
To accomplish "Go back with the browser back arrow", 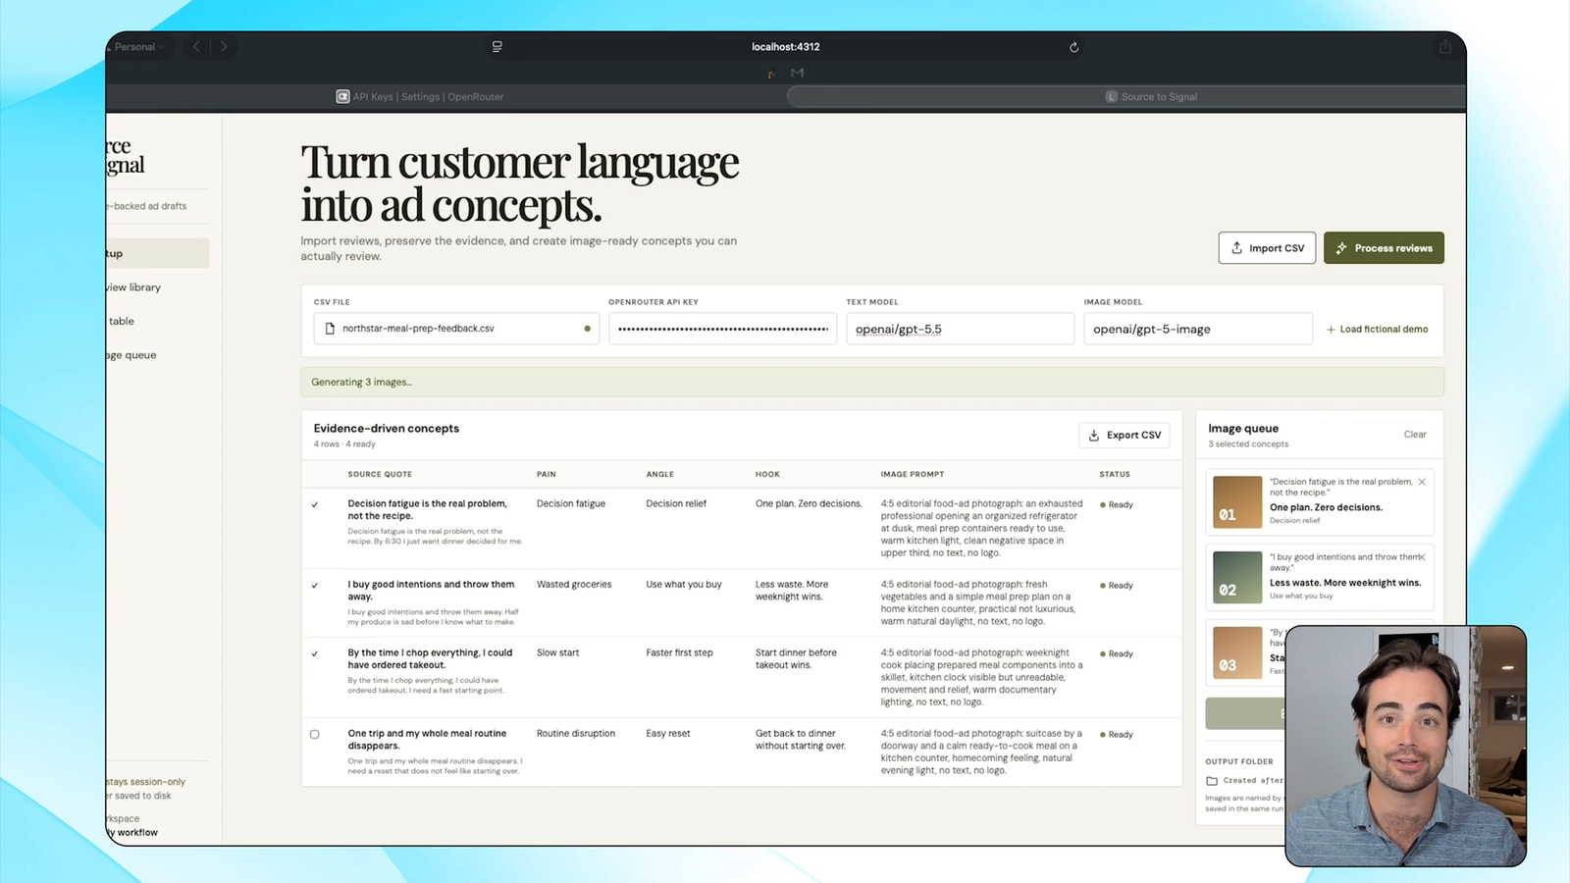I will [196, 46].
